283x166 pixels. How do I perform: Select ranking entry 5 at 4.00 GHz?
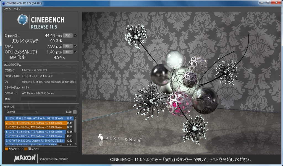pyautogui.click(x=39, y=136)
